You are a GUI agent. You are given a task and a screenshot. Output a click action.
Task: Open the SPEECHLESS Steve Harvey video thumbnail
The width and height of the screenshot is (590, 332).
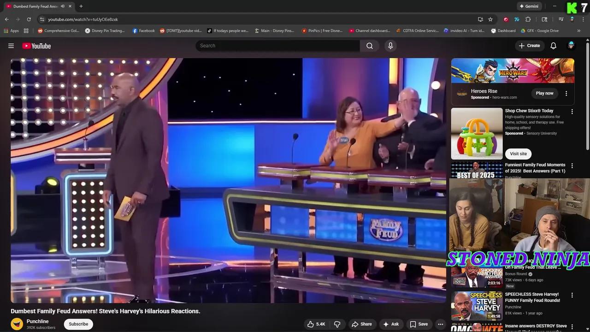click(477, 306)
